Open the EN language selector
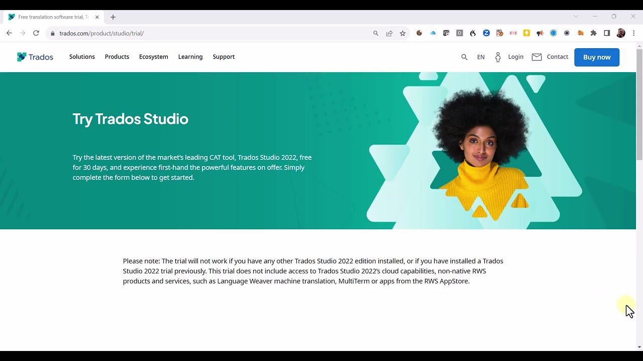Screen dimensions: 643x361 [481, 57]
